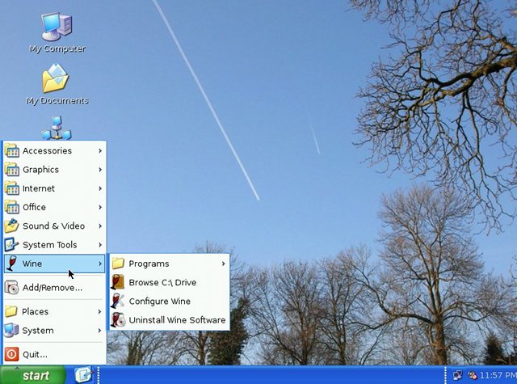Click the Accessories folder icon
The image size is (517, 384).
point(12,150)
